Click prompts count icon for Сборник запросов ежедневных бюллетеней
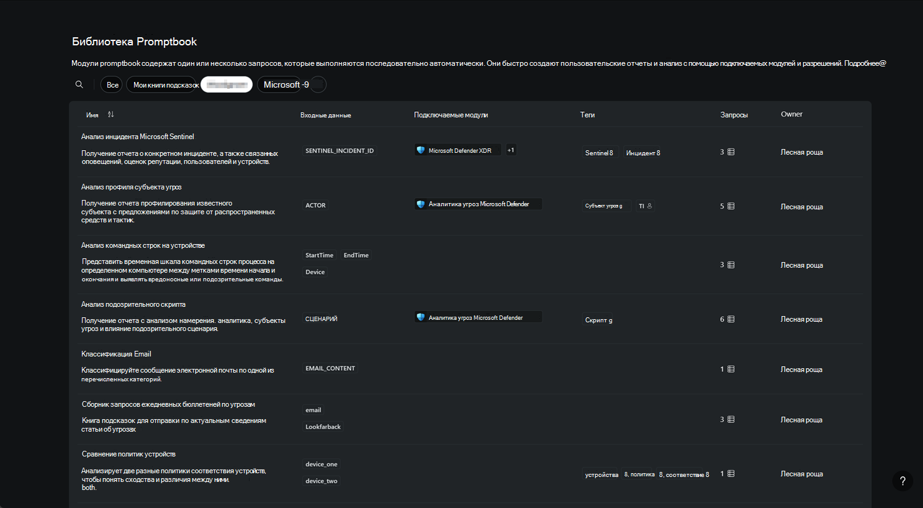The width and height of the screenshot is (923, 508). click(731, 419)
